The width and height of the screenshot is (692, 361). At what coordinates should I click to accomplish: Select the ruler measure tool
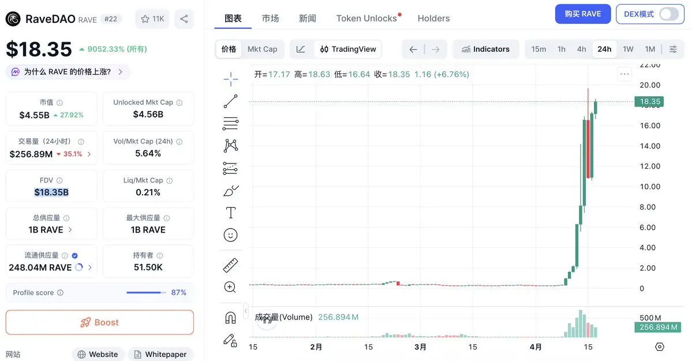pyautogui.click(x=230, y=265)
